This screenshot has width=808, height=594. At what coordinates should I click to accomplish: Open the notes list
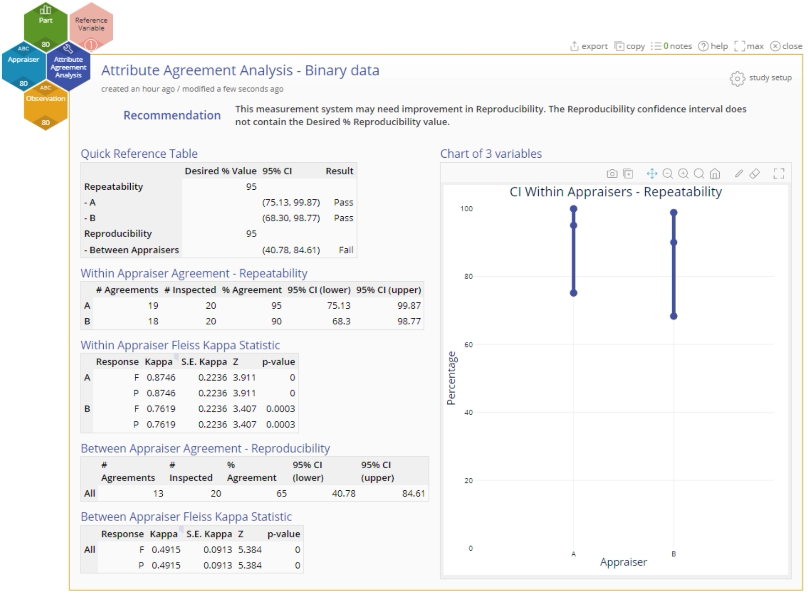pos(671,46)
